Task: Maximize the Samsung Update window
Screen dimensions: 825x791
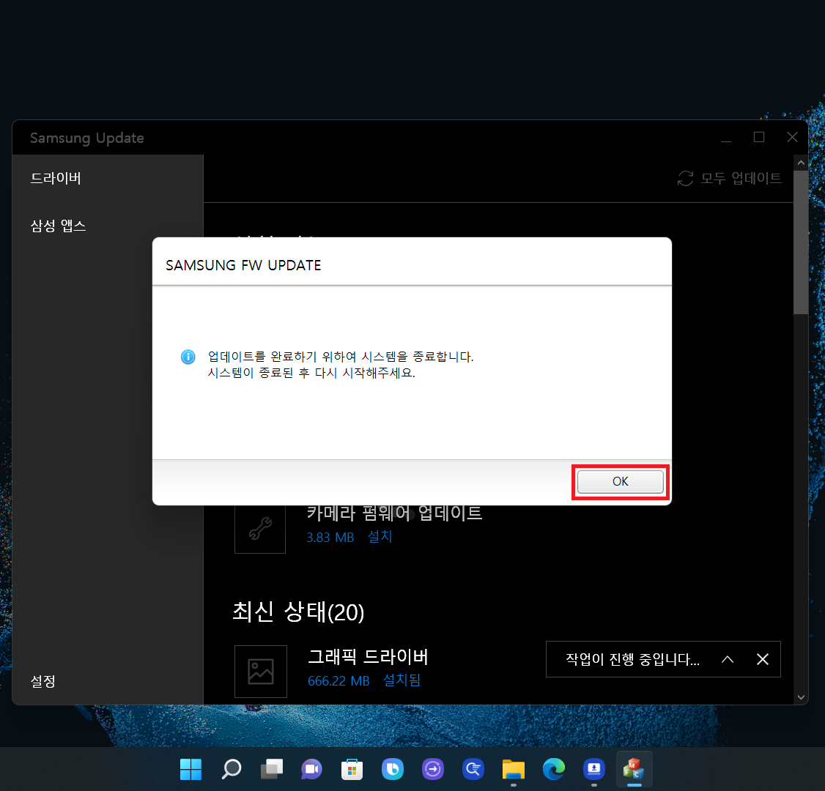Action: [759, 137]
